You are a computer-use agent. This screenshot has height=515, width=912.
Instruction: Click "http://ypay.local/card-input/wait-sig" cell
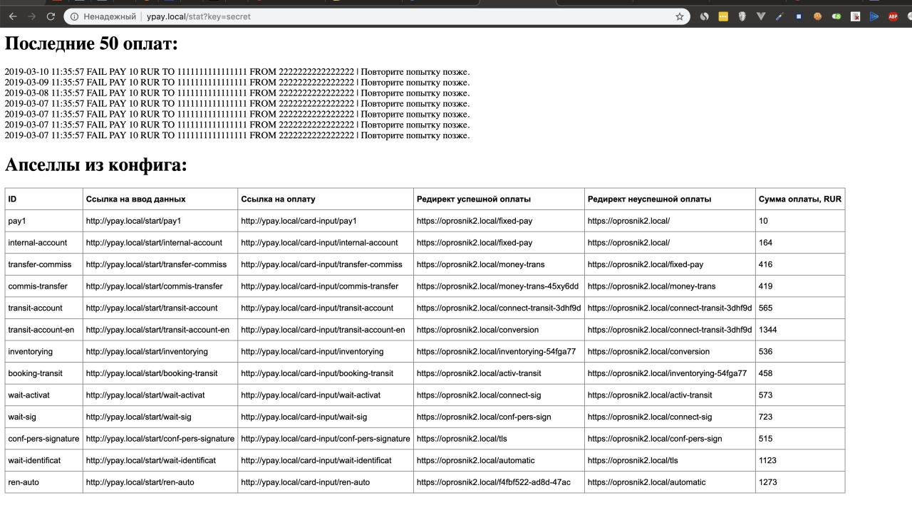tap(326, 417)
